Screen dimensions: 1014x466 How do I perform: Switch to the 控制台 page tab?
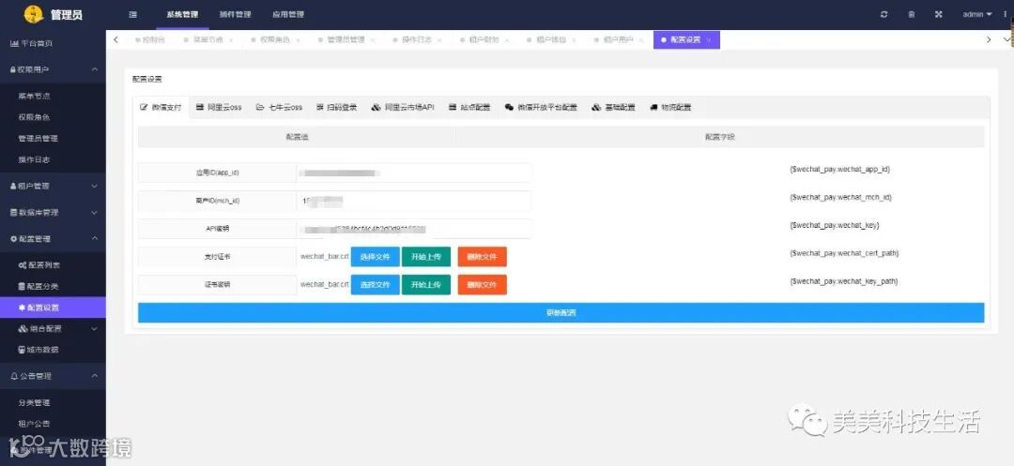tap(149, 39)
